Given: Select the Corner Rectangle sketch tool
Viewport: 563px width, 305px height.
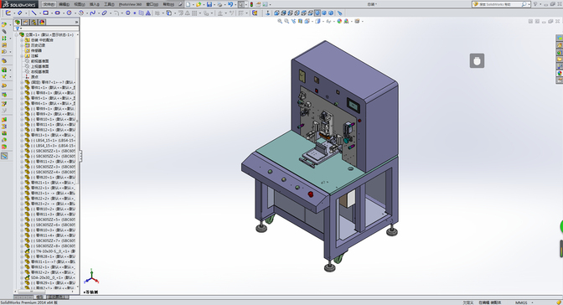Looking at the screenshot, I should tap(45, 13).
